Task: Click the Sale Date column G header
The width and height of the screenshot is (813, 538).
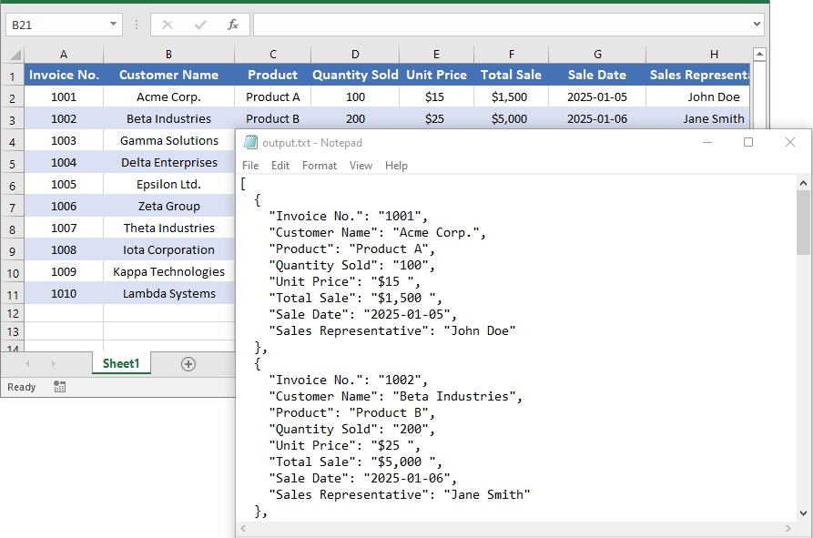Action: click(x=597, y=54)
